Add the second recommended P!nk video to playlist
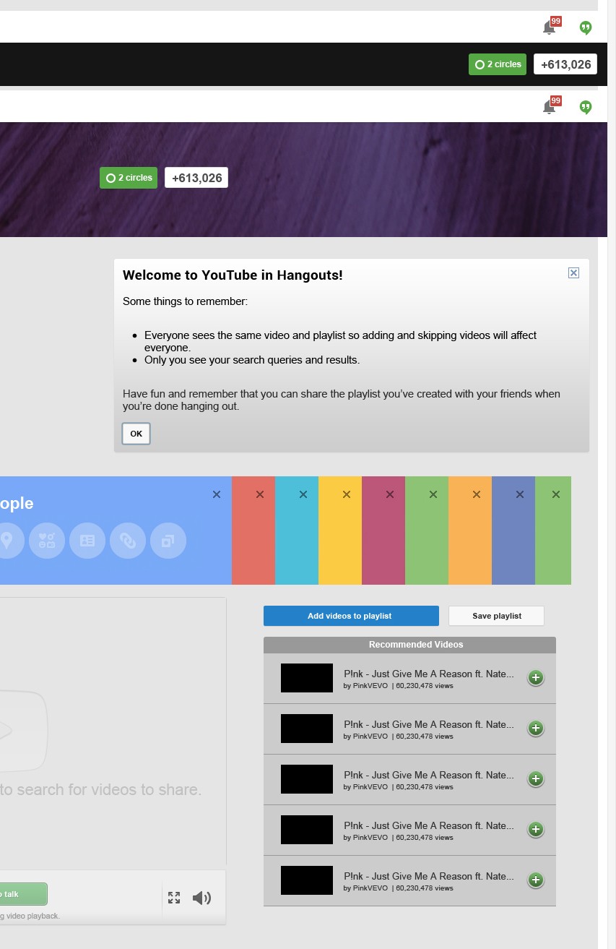 [536, 729]
